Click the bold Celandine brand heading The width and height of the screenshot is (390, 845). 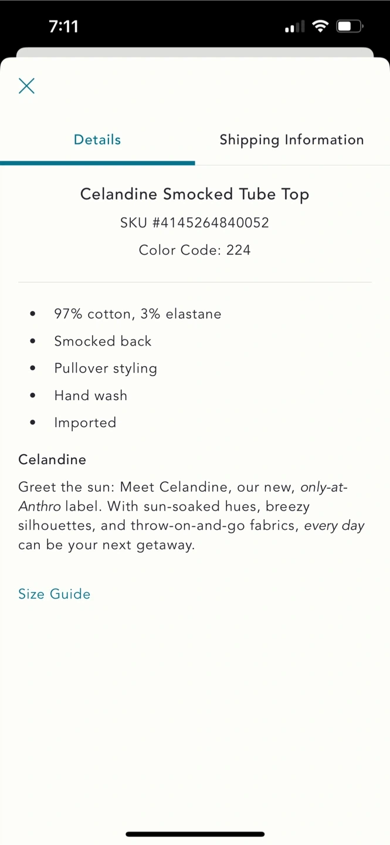(x=52, y=459)
